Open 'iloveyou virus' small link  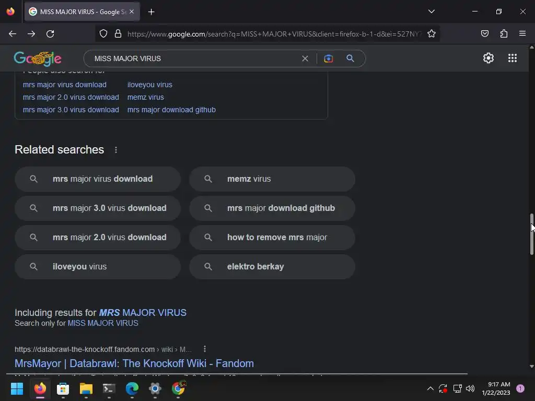pos(150,85)
